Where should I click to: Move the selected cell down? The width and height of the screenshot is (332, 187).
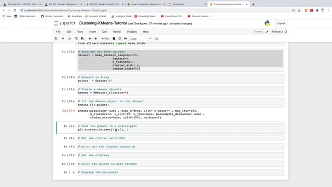[95, 38]
